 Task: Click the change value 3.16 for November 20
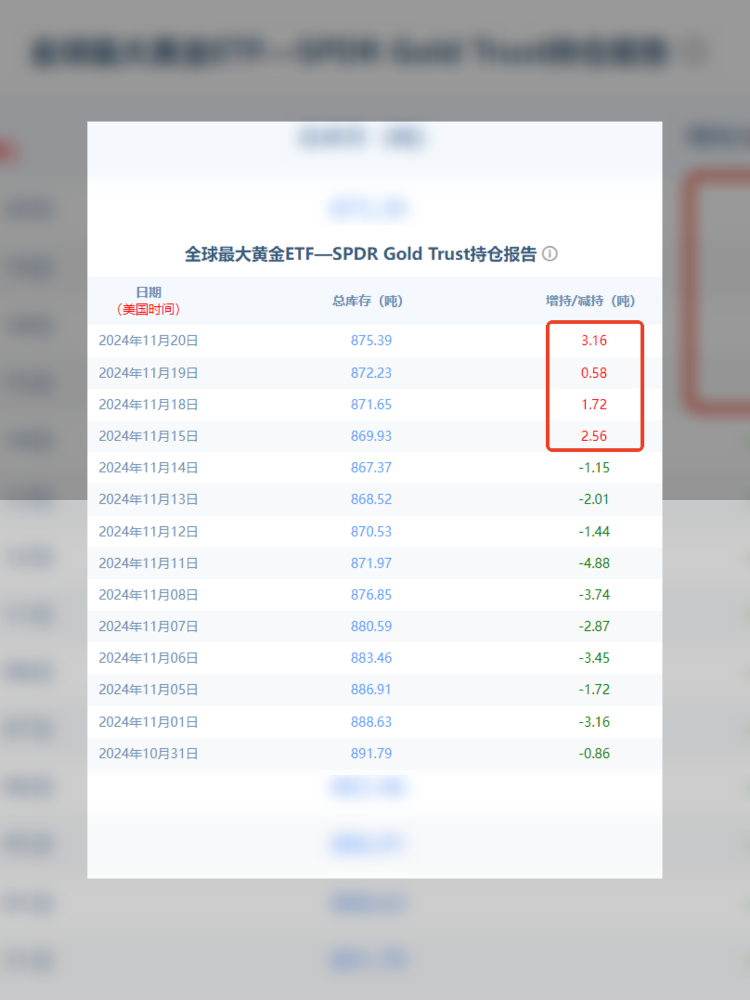click(x=594, y=340)
